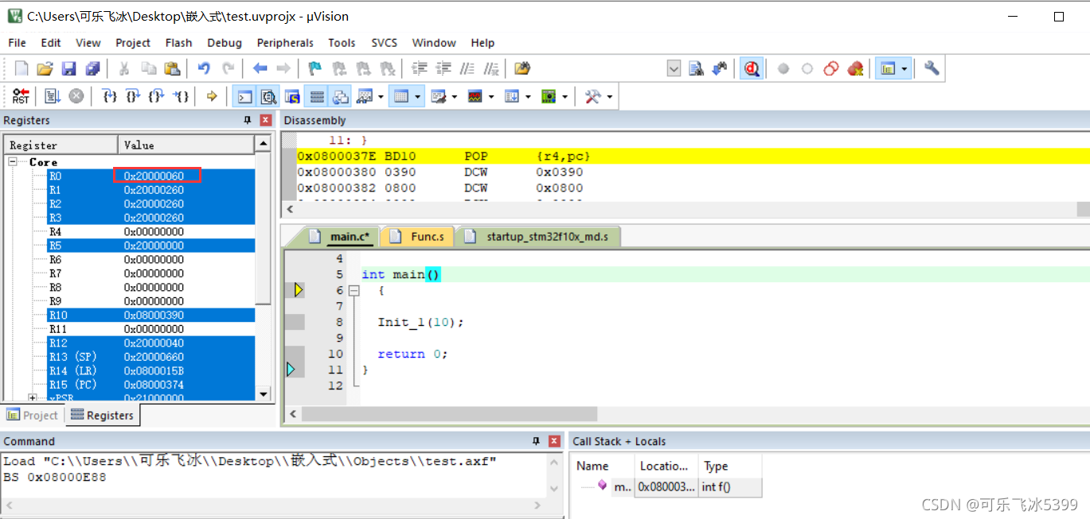Switch to the Func.s editor tab
This screenshot has height=519, width=1090.
click(418, 236)
